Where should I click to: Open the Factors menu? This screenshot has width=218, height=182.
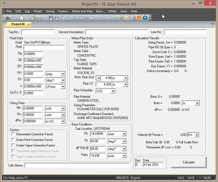pyautogui.click(x=63, y=11)
